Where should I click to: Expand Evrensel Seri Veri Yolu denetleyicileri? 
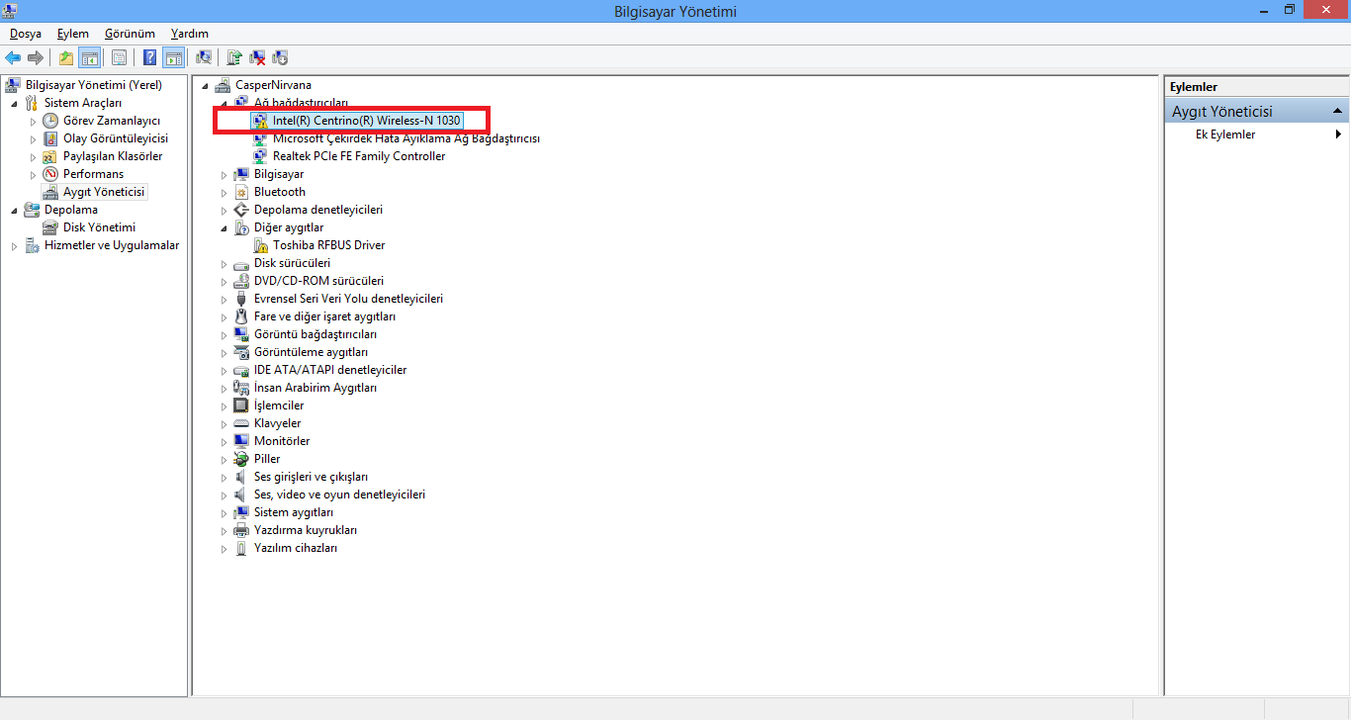(x=224, y=299)
